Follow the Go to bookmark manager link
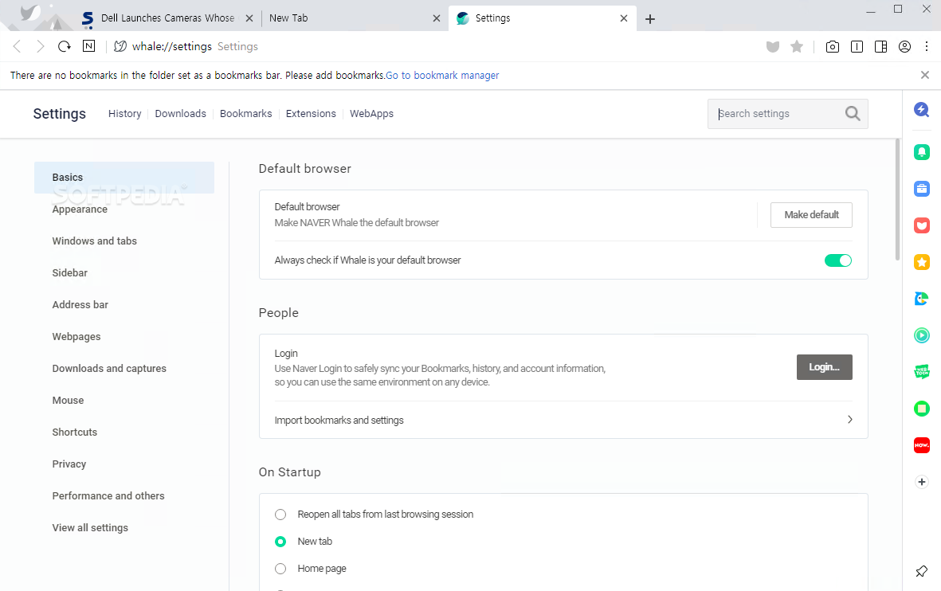Viewport: 941px width, 591px height. click(x=442, y=75)
